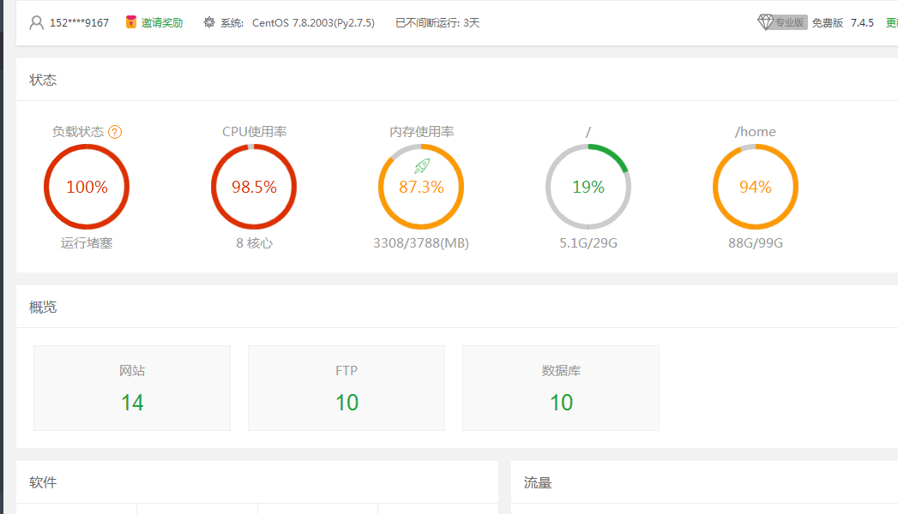The width and height of the screenshot is (898, 514).
Task: Click the 7.4.5 version number
Action: point(862,23)
